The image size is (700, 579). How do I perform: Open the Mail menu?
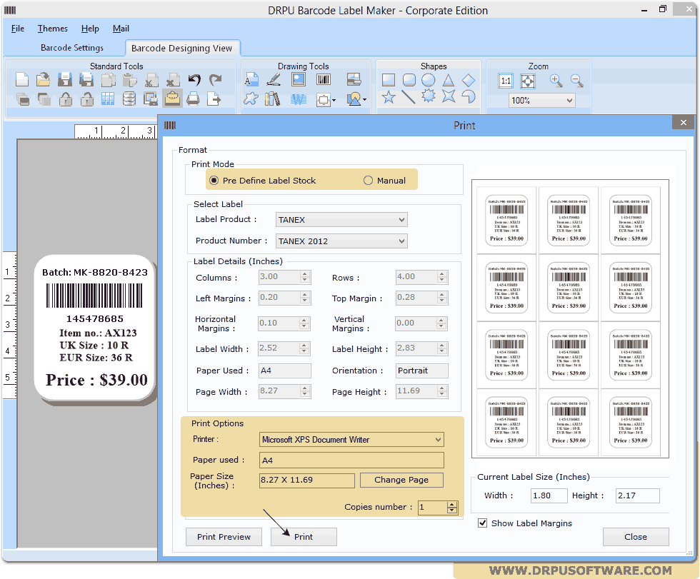tap(121, 29)
